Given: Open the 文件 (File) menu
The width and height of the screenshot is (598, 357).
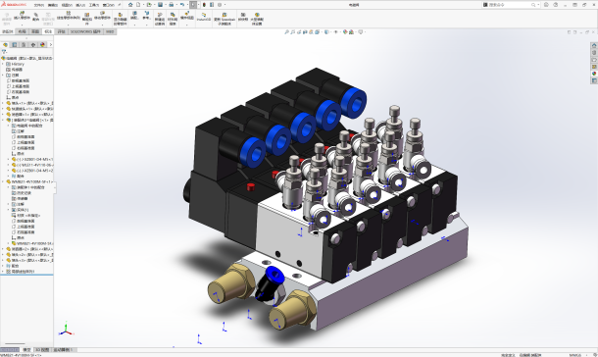Looking at the screenshot, I should coord(39,5).
